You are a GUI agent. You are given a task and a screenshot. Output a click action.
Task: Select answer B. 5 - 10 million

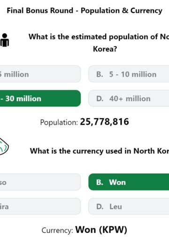(129, 74)
